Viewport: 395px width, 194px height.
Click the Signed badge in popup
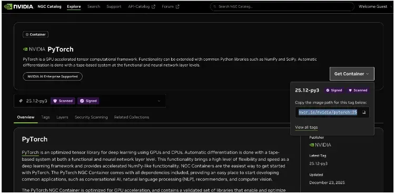334,90
